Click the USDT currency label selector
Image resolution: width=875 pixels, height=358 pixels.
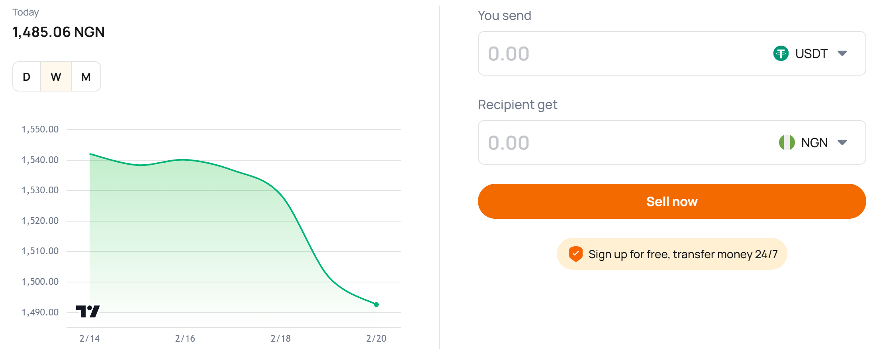[x=811, y=53]
